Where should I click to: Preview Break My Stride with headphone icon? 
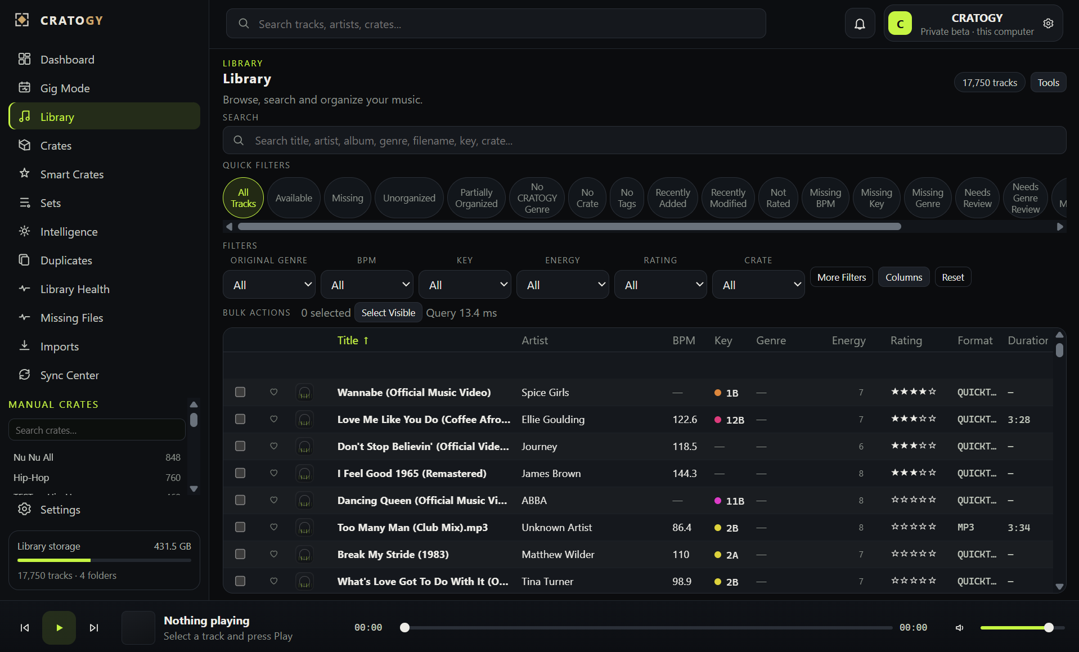tap(304, 555)
